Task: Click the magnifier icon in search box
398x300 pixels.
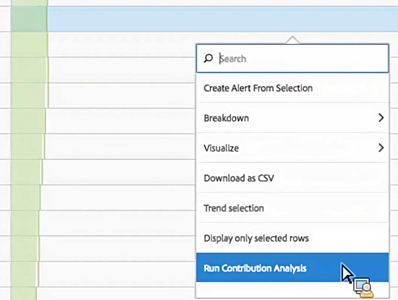Action: tap(208, 58)
